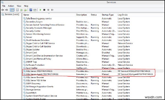Click the gear icon of Storage Service
Image resolution: width=165 pixels, height=100 pixels.
tap(24, 90)
